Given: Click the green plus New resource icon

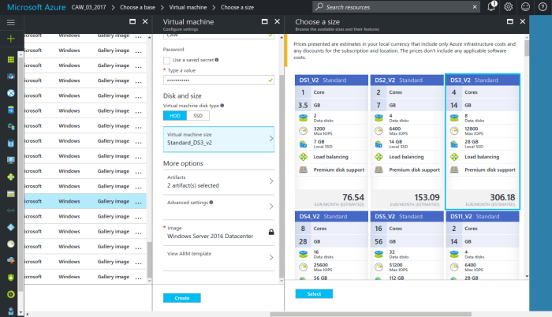Looking at the screenshot, I should [11, 39].
